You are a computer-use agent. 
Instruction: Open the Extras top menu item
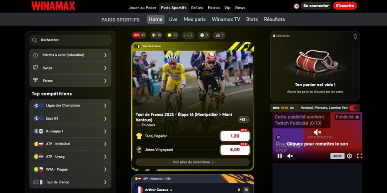(x=213, y=8)
